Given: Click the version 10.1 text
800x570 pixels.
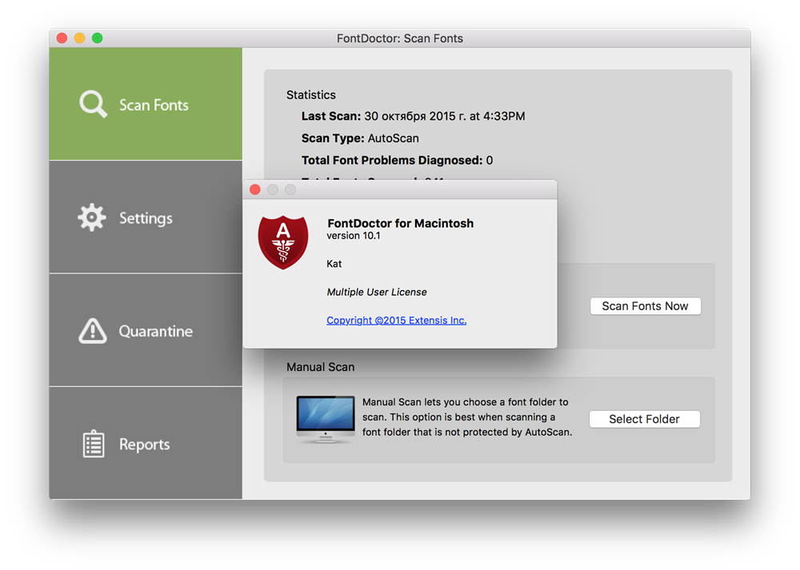Looking at the screenshot, I should click(354, 236).
